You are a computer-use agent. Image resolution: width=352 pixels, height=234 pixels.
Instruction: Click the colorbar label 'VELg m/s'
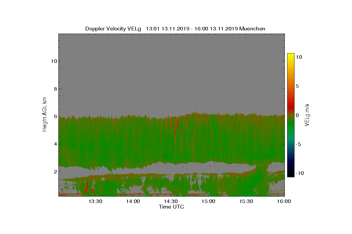(307, 115)
